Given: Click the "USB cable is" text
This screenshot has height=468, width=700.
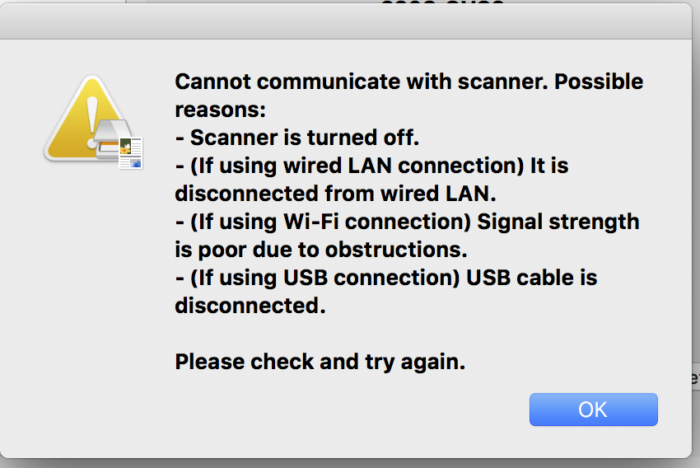Looking at the screenshot, I should click(x=531, y=278).
